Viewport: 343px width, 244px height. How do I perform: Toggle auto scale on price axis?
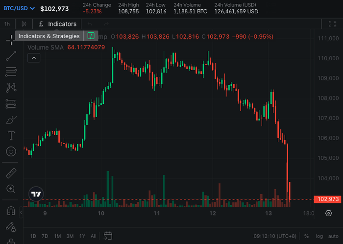(333, 236)
